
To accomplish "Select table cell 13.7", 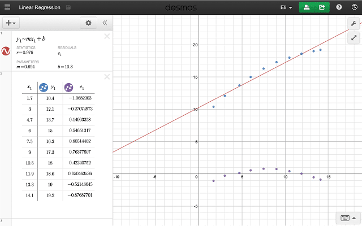I will 50,120.
